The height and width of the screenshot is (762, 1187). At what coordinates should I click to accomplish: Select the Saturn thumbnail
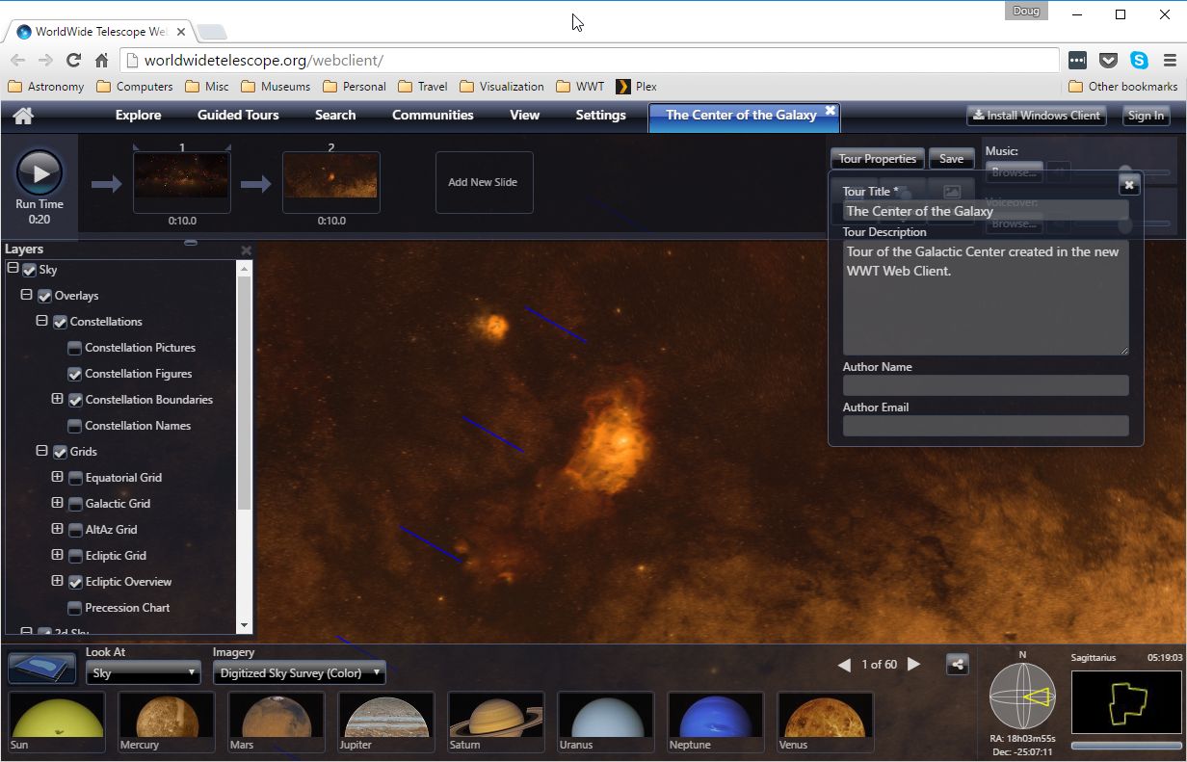click(496, 723)
